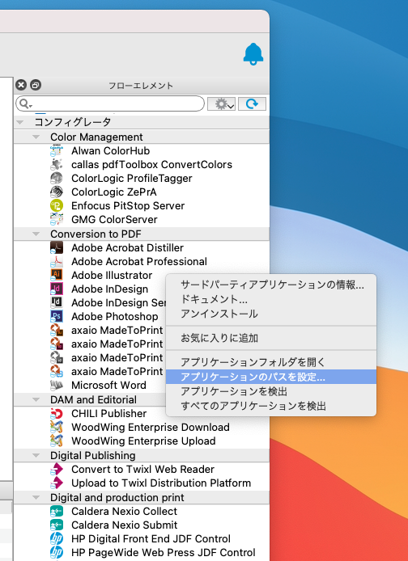Collapse the Color Management group

pos(36,137)
